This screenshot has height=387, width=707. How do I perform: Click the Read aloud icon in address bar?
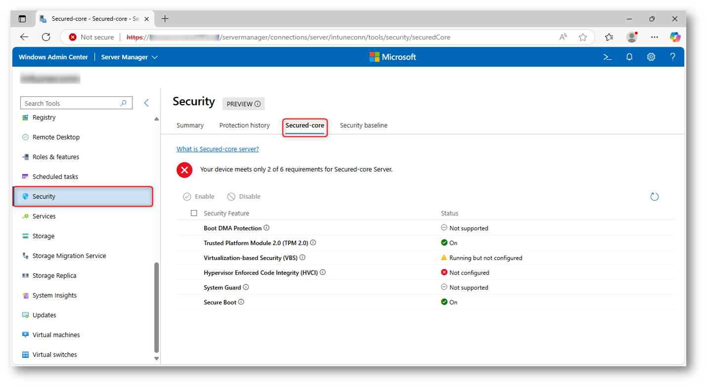[563, 37]
